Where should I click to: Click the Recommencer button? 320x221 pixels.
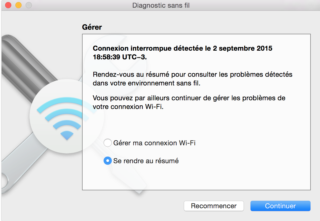tap(214, 206)
